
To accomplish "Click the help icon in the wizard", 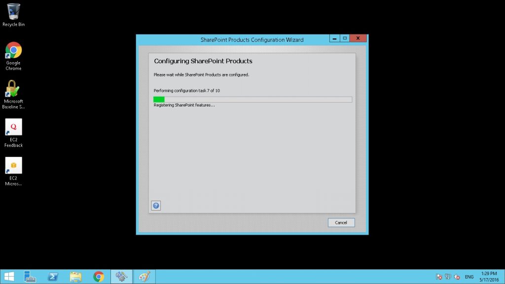I will click(x=156, y=206).
